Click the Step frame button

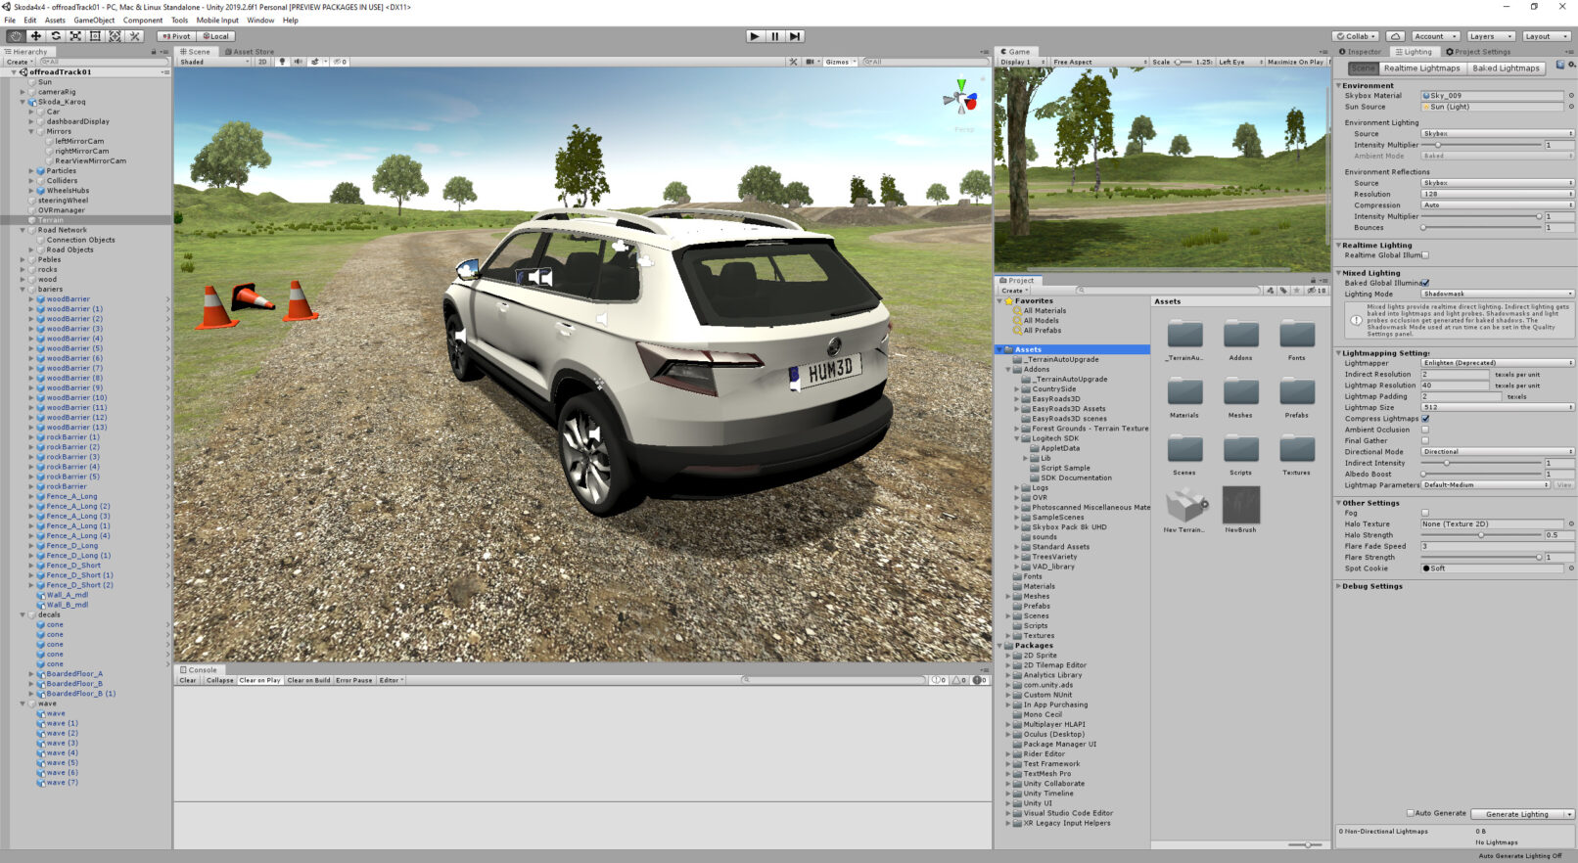point(795,36)
